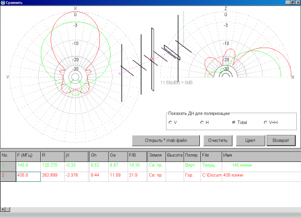301x218 pixels.
Task: Click the Ga column header
Action: point(119,157)
